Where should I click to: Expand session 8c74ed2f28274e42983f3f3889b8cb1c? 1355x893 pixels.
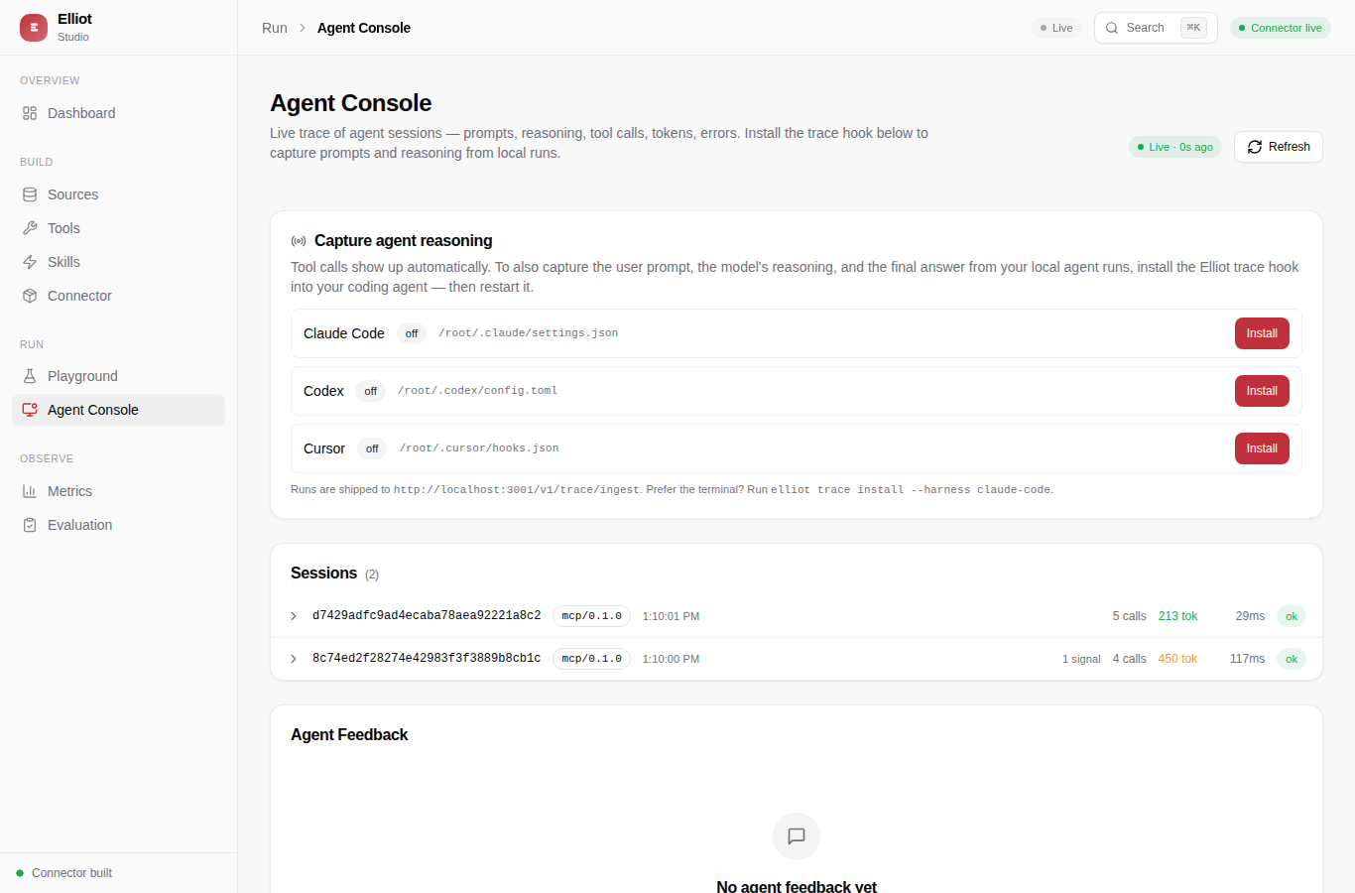point(294,659)
